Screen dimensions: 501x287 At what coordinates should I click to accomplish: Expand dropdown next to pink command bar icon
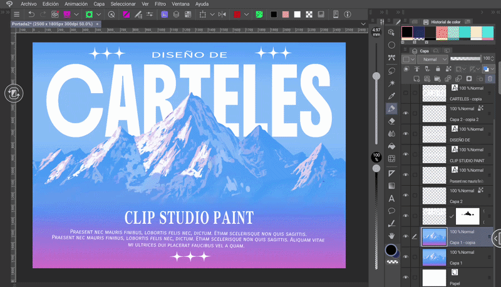[x=76, y=14]
